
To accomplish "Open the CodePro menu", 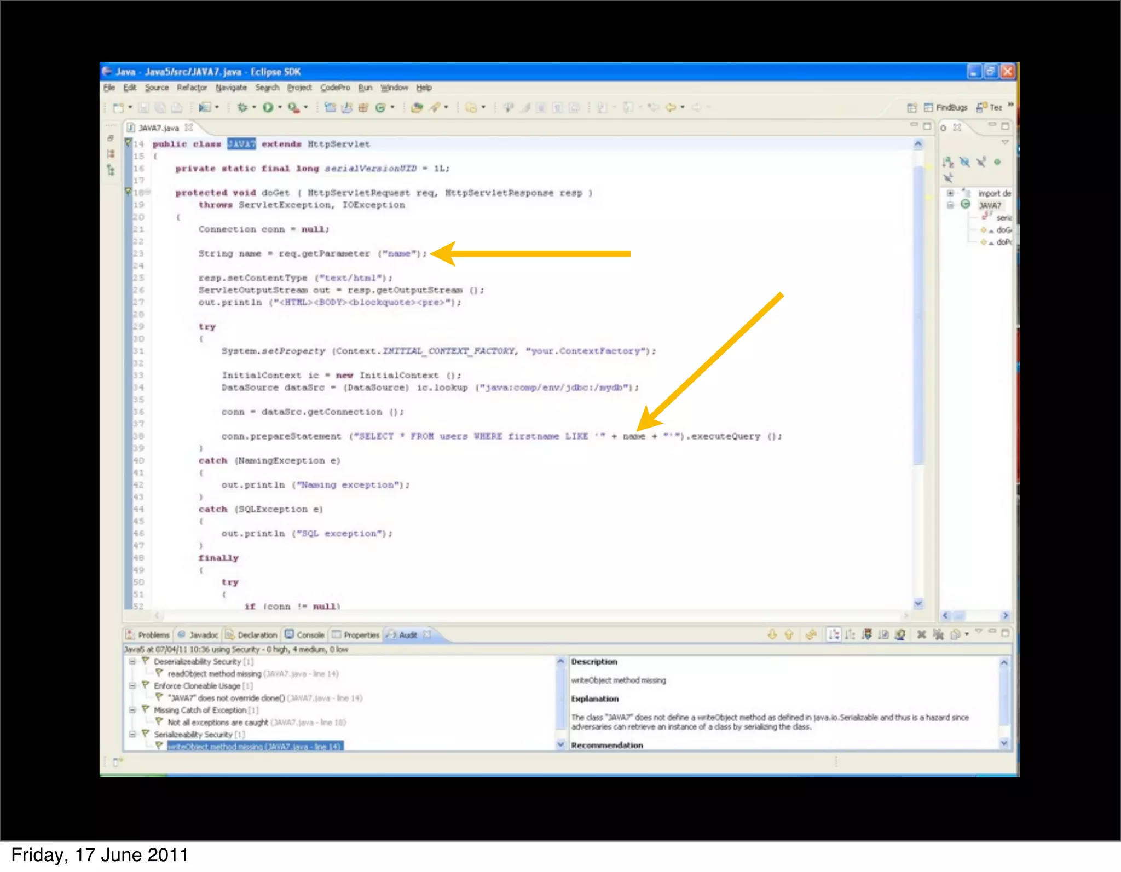I will click(x=335, y=88).
